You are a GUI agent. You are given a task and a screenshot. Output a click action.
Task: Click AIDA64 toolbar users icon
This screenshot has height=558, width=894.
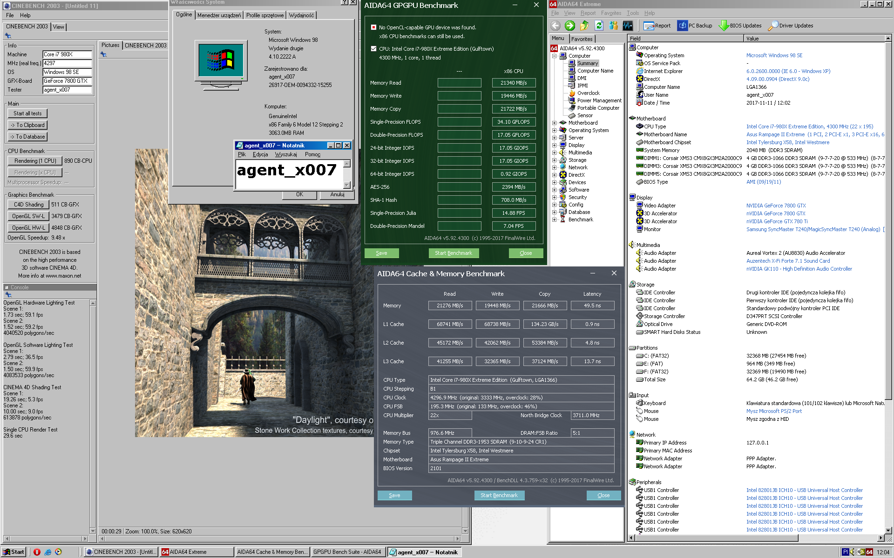tap(613, 26)
